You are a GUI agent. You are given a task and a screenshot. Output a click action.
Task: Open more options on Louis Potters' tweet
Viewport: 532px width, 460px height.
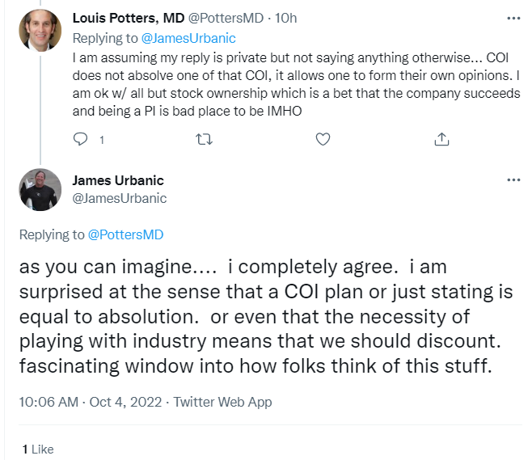[513, 18]
